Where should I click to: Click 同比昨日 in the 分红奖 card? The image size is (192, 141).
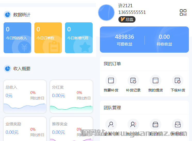click(x=84, y=98)
